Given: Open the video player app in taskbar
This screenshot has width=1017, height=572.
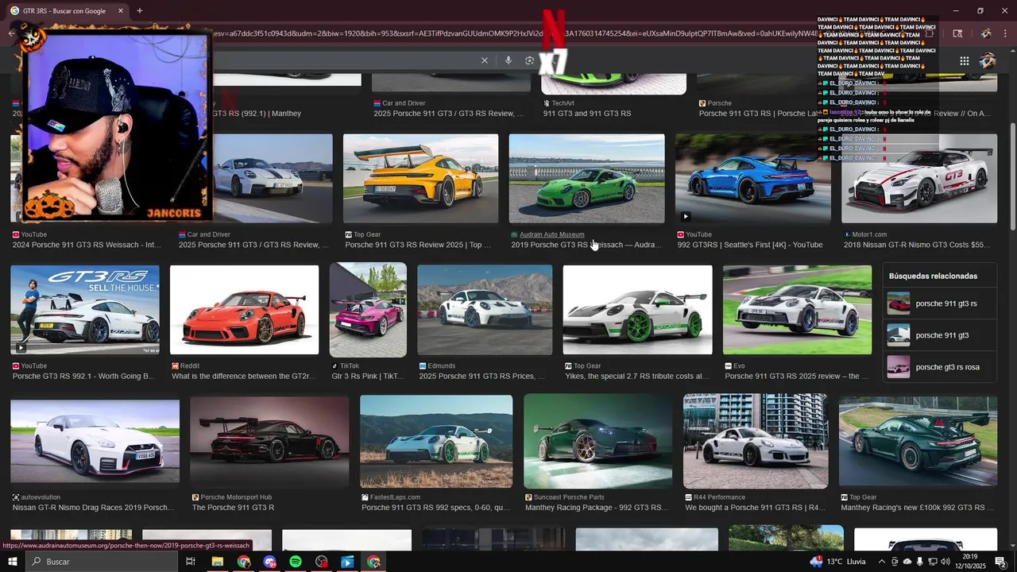Looking at the screenshot, I should [x=347, y=562].
